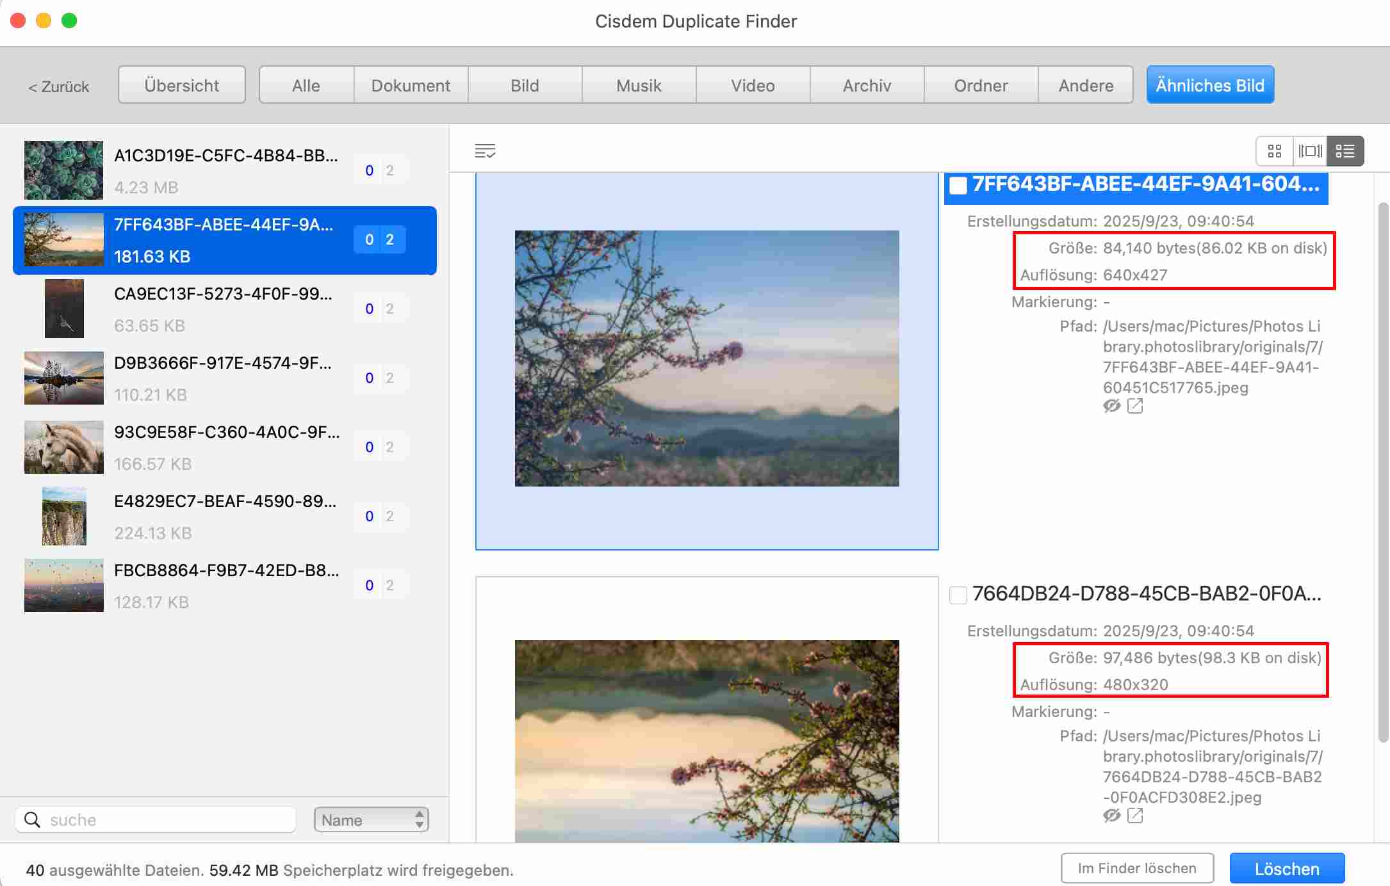
Task: Click the blue Löschen button
Action: [x=1286, y=869]
